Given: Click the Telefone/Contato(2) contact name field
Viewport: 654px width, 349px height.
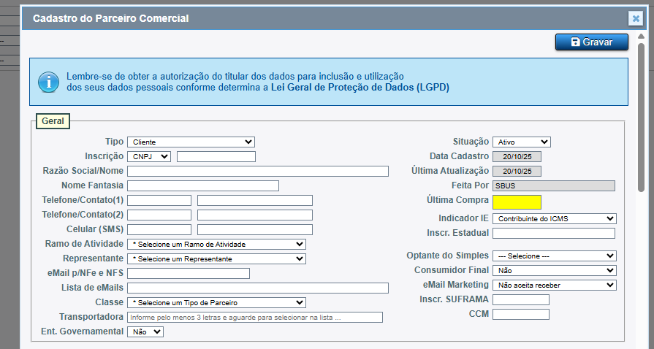Looking at the screenshot, I should pos(255,215).
